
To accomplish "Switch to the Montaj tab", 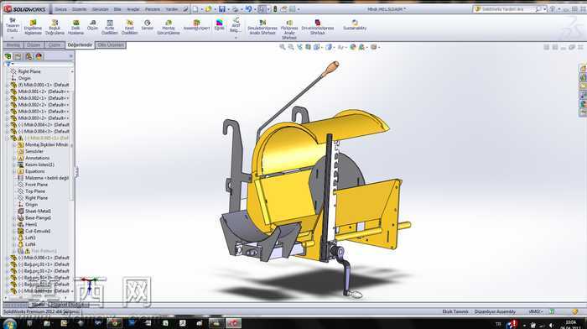I will click(13, 45).
